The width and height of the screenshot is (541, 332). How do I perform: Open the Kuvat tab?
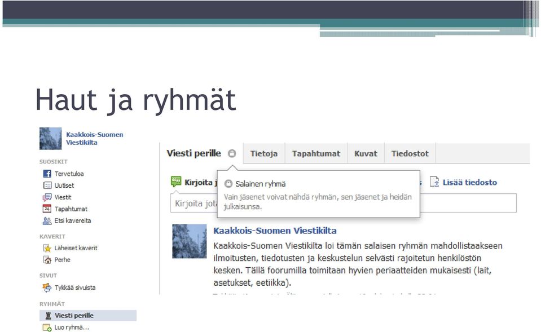tap(366, 153)
